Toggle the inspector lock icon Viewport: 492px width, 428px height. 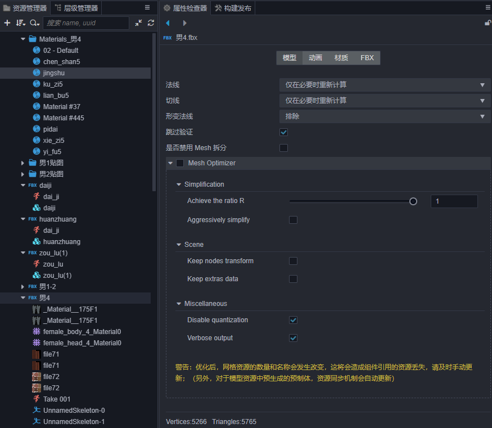point(488,22)
